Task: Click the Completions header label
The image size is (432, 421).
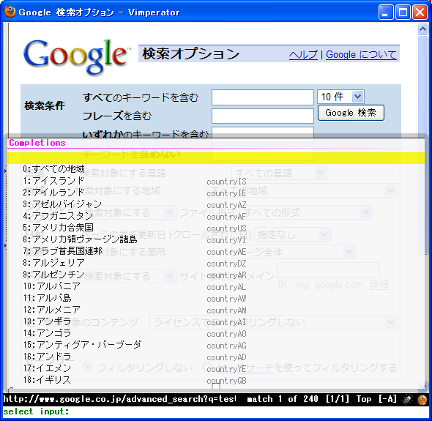Action: 37,143
